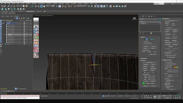Open the named selection sets dropdown
This screenshot has width=183, height=103.
tap(82, 6)
